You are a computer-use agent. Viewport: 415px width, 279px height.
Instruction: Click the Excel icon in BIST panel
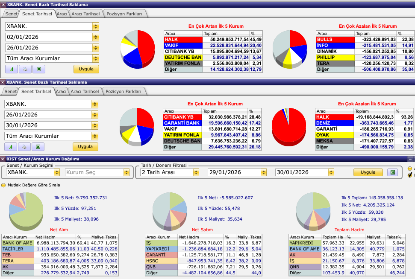[392, 172]
